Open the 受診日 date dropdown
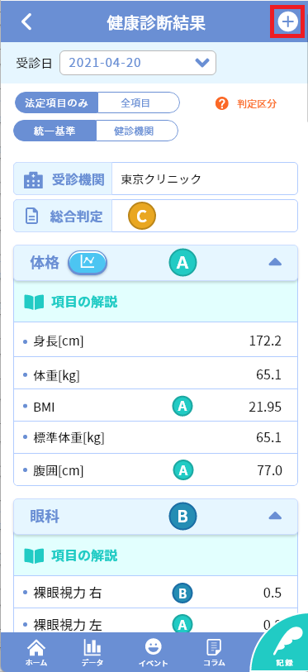 click(138, 63)
